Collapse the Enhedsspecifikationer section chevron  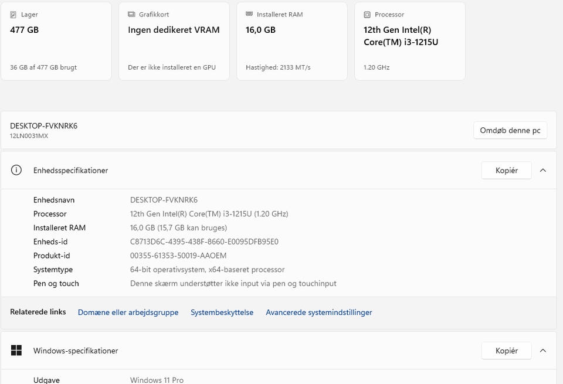pos(543,171)
